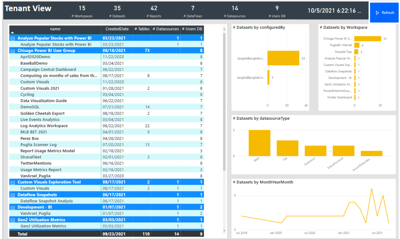
Task: Collapse the Development - BI group
Action: (13, 208)
